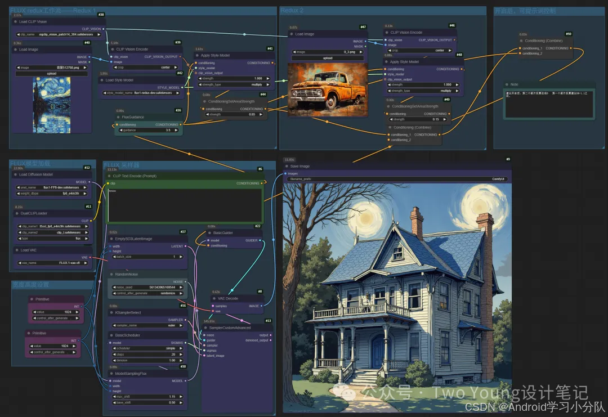Click the CLIP Vision Encode #46 collapse dot
The image size is (608, 417).
point(387,33)
